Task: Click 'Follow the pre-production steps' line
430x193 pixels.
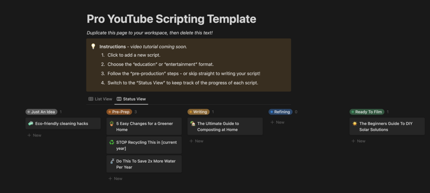Action: [184, 73]
